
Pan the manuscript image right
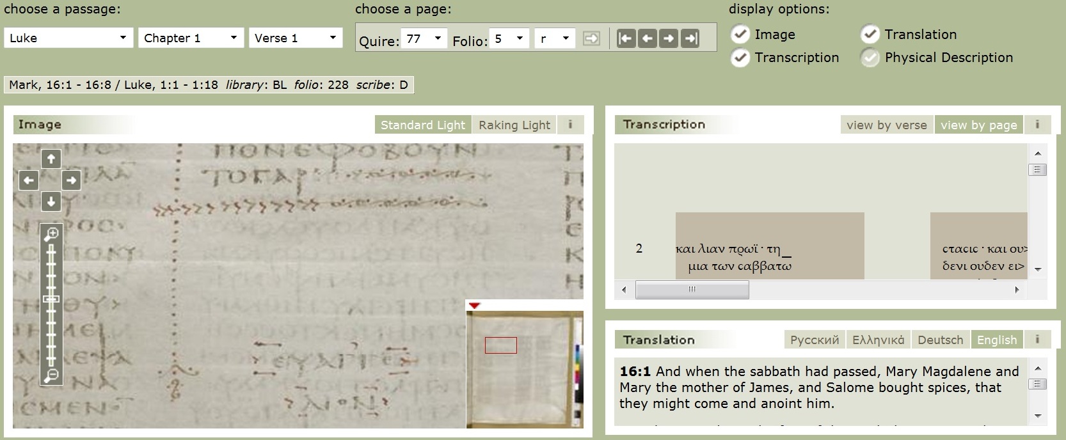[x=72, y=180]
